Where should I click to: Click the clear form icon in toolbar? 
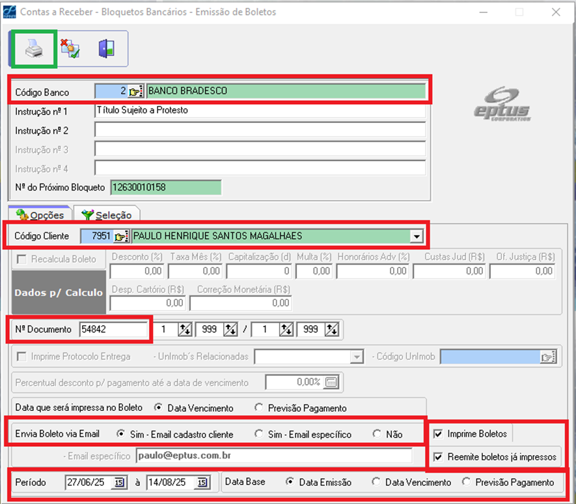(70, 48)
